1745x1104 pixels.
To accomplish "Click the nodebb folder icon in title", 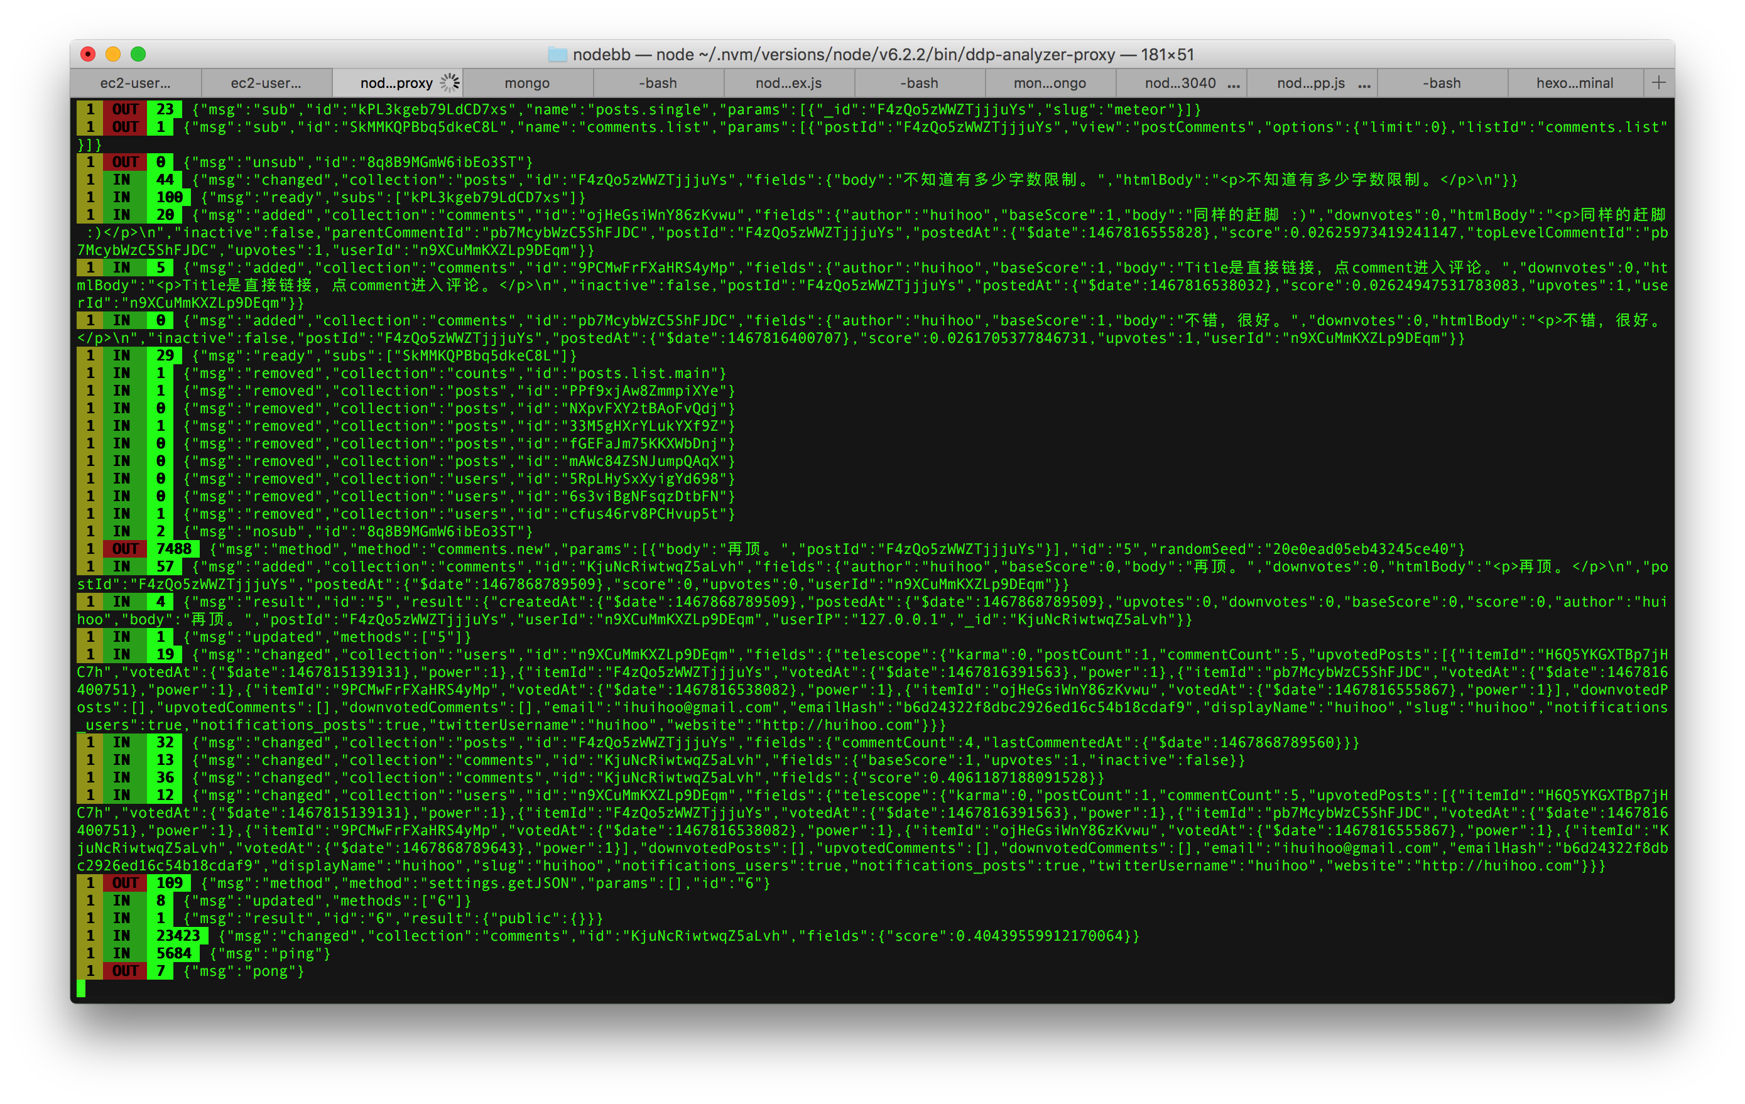I will 557,55.
